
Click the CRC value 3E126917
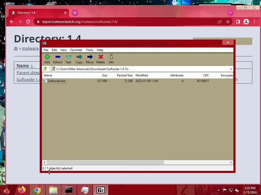pyautogui.click(x=203, y=81)
